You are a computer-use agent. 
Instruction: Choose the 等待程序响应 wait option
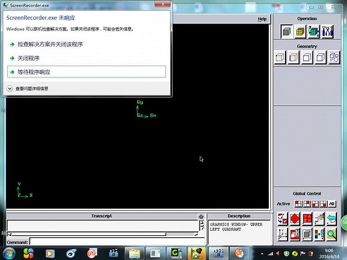tap(87, 72)
